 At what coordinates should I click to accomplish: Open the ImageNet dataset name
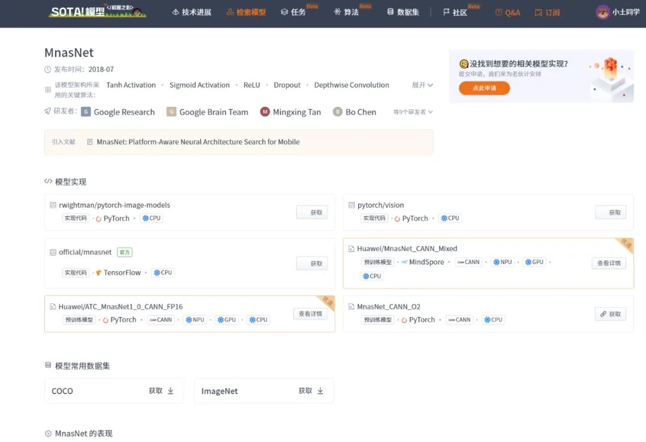219,391
